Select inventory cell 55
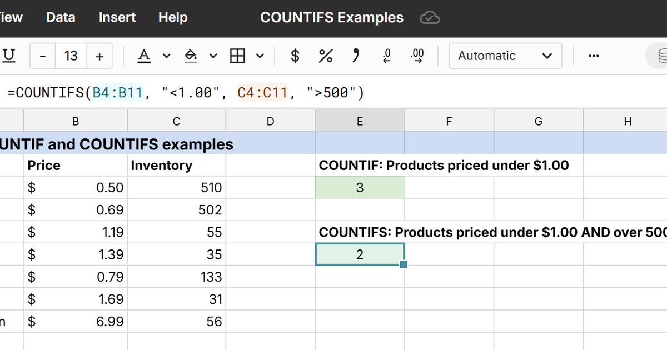 176,232
